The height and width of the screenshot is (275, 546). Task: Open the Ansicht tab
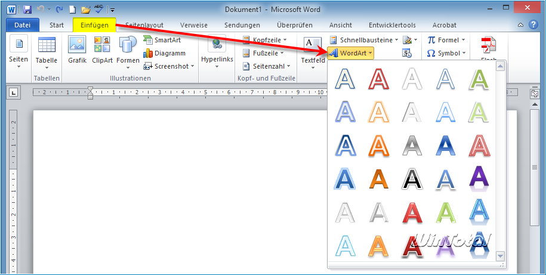(x=341, y=25)
